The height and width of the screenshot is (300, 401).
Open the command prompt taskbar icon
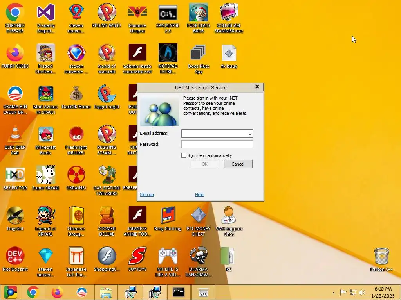tap(179, 292)
